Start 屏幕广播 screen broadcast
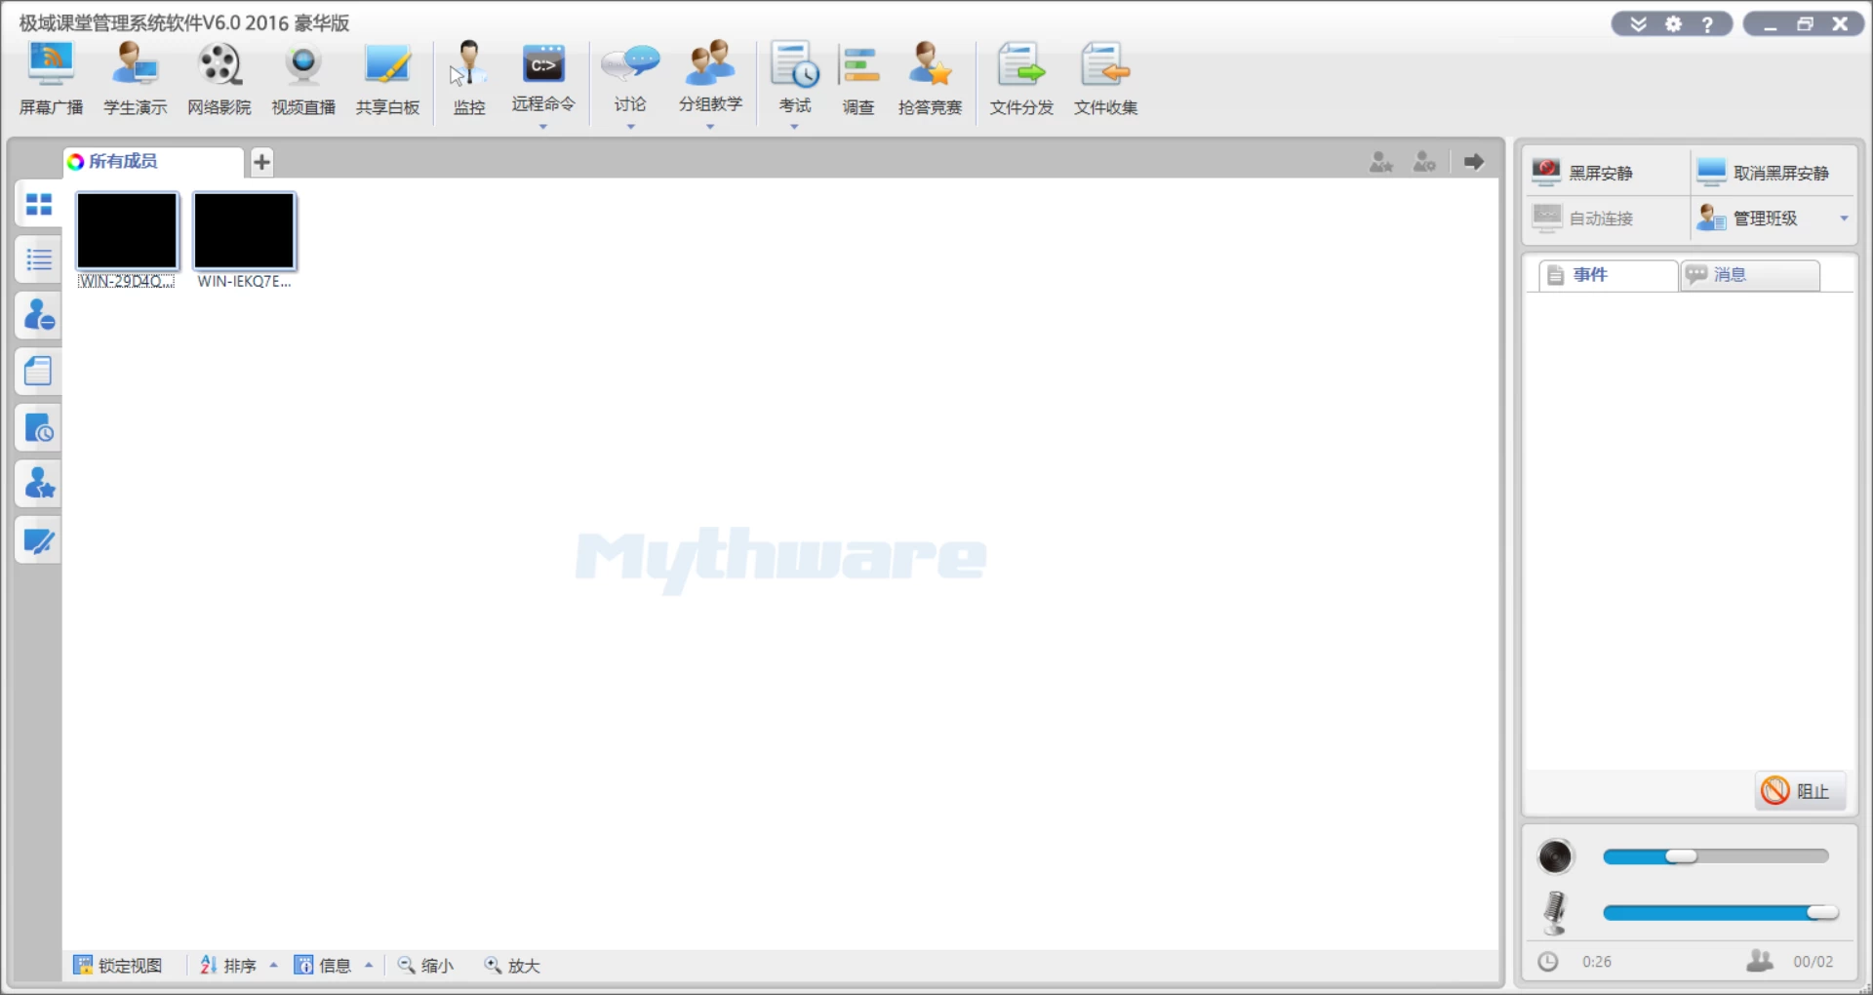The image size is (1873, 995). pyautogui.click(x=51, y=79)
